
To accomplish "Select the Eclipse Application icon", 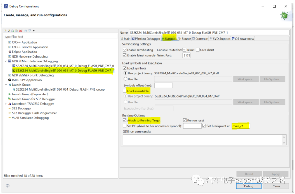I will pyautogui.click(x=10, y=52).
